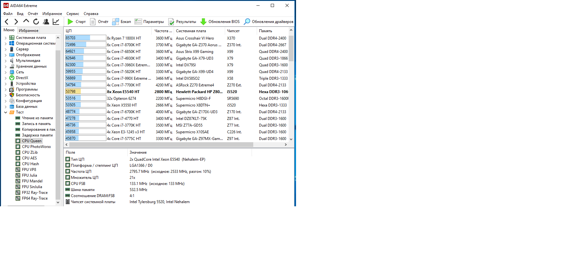Click the refresh icon in the toolbar

[x=36, y=22]
